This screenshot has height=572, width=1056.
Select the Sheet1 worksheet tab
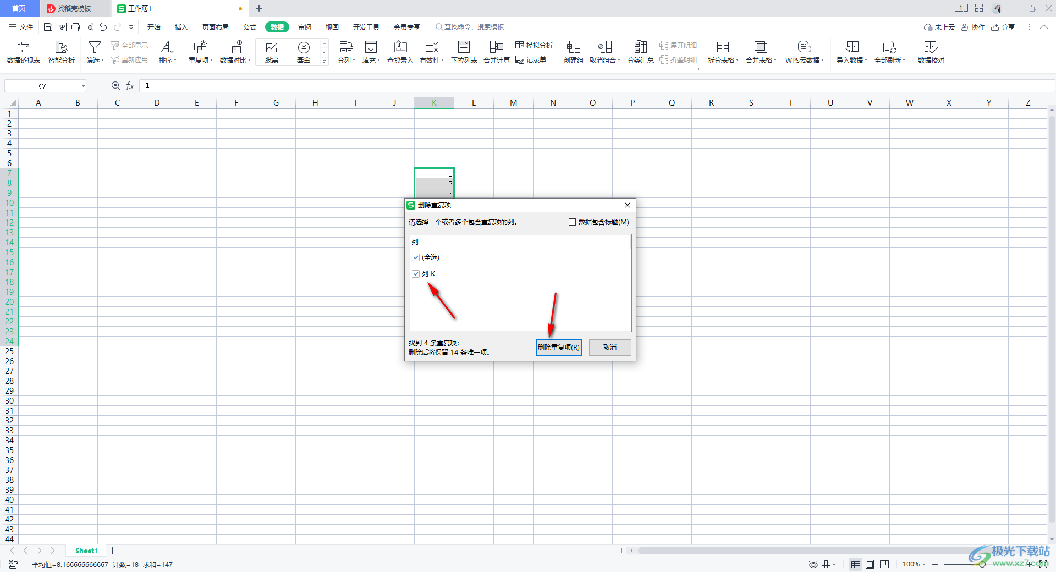pyautogui.click(x=86, y=551)
